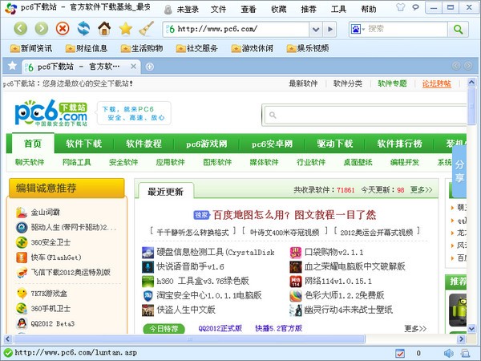The image size is (481, 361).
Task: Click the 360安全卫士 icon
Action: point(22,242)
